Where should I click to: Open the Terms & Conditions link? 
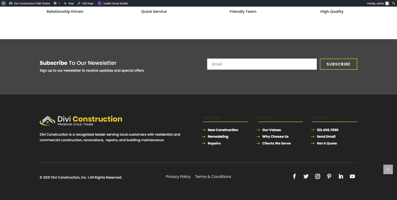[x=213, y=177]
